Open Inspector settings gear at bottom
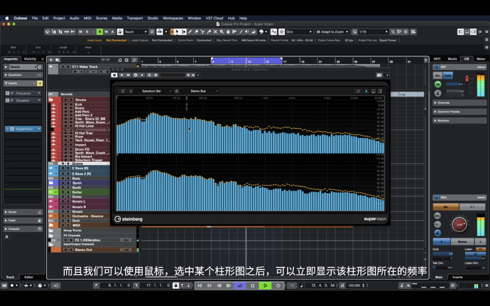 click(6, 237)
